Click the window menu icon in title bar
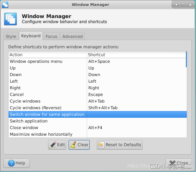 pos(5,5)
